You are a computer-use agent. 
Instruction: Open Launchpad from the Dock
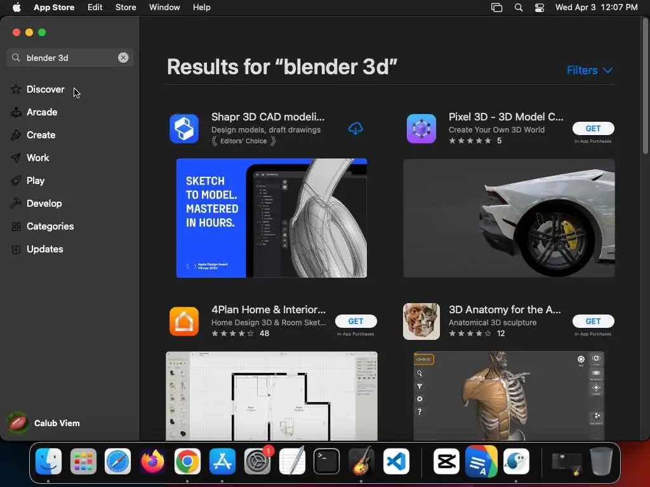[83, 462]
